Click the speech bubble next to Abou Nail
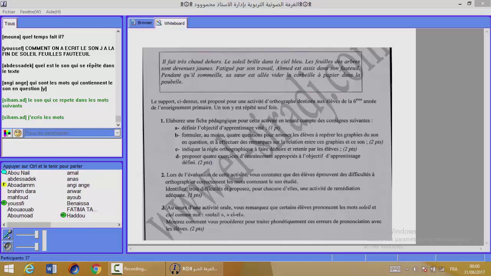This screenshot has width=491, height=276. [x=4, y=173]
